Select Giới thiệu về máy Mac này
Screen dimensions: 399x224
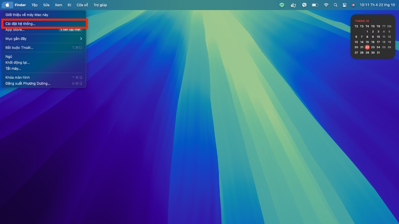(x=27, y=15)
